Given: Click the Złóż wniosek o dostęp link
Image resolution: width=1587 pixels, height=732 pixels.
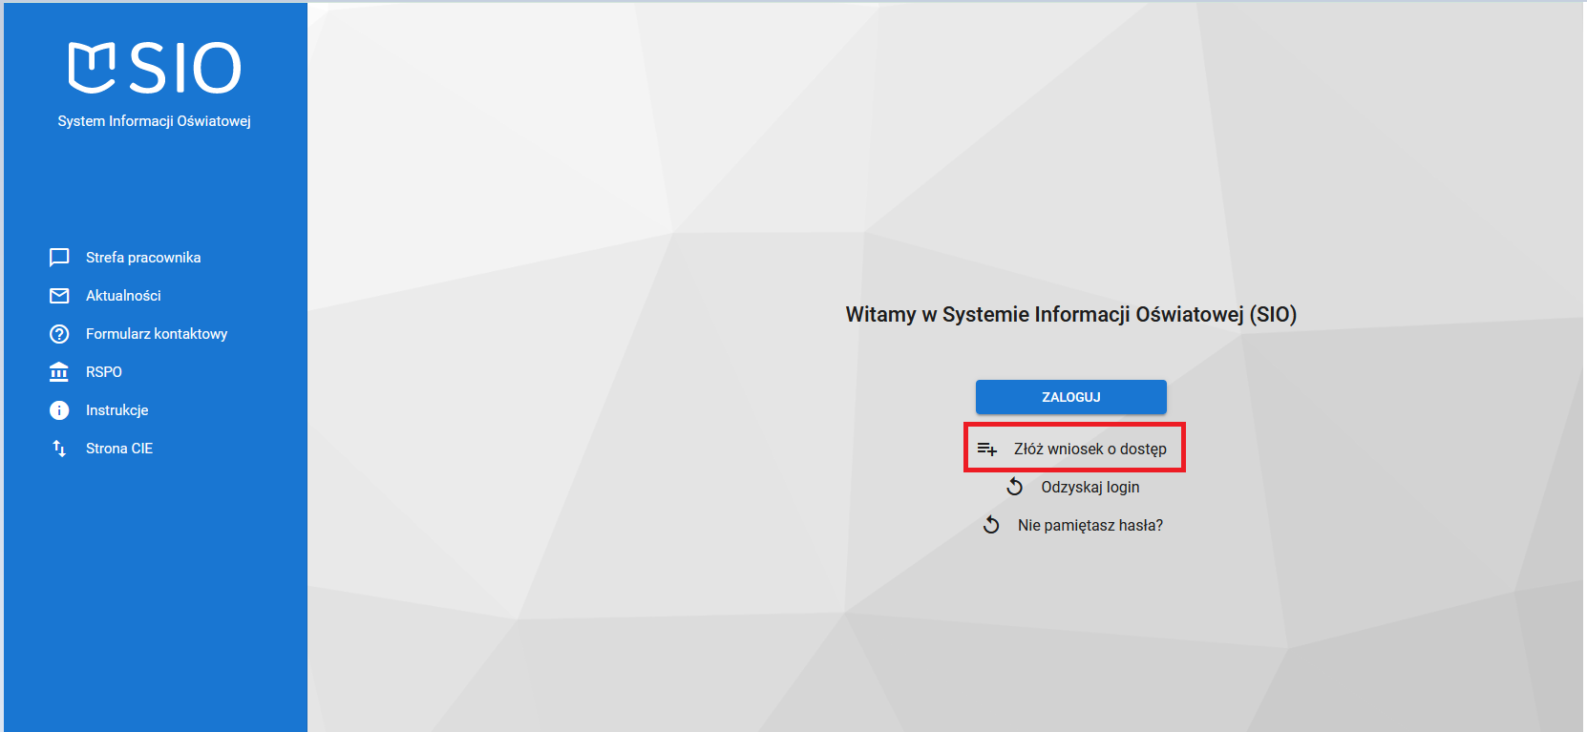Looking at the screenshot, I should pos(1090,449).
